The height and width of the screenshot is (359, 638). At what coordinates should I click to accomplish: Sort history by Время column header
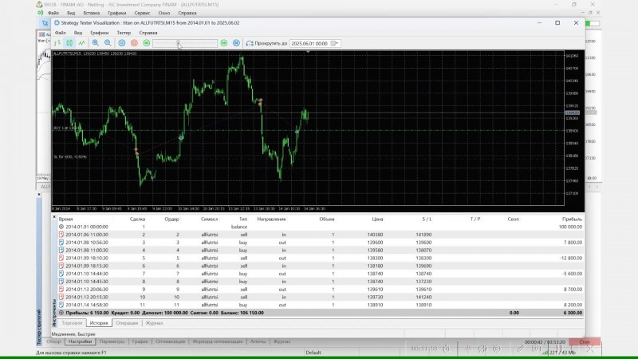point(65,219)
